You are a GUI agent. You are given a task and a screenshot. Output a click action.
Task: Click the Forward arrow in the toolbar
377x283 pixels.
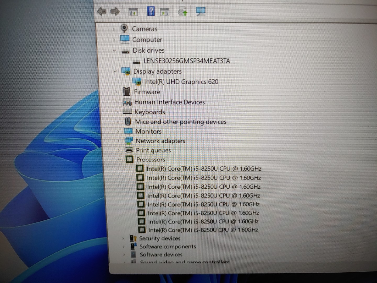tap(115, 12)
